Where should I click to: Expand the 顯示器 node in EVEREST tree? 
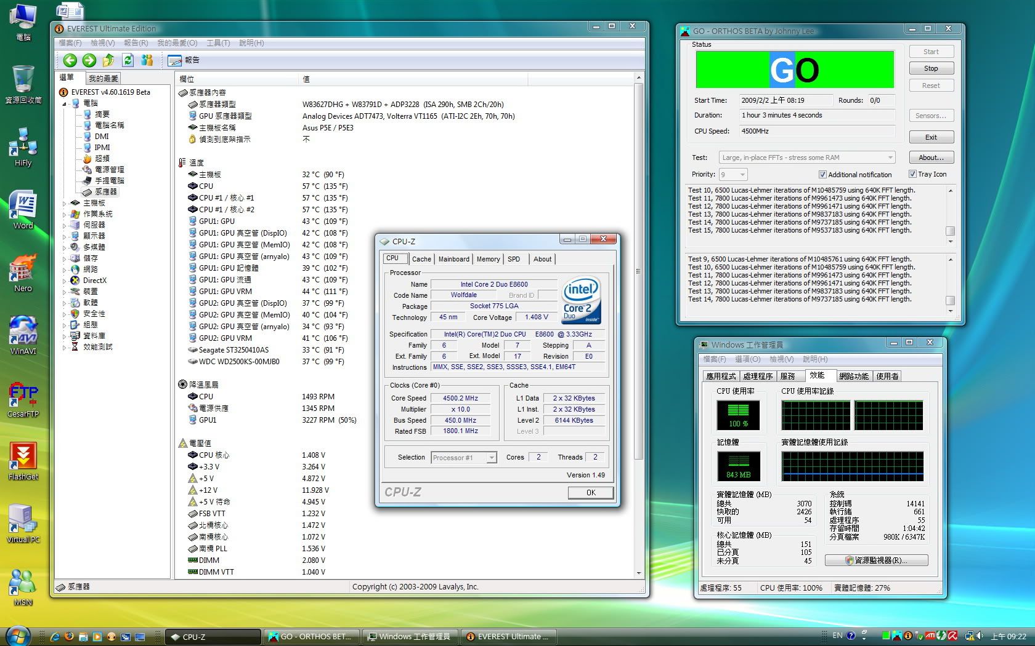tap(64, 236)
